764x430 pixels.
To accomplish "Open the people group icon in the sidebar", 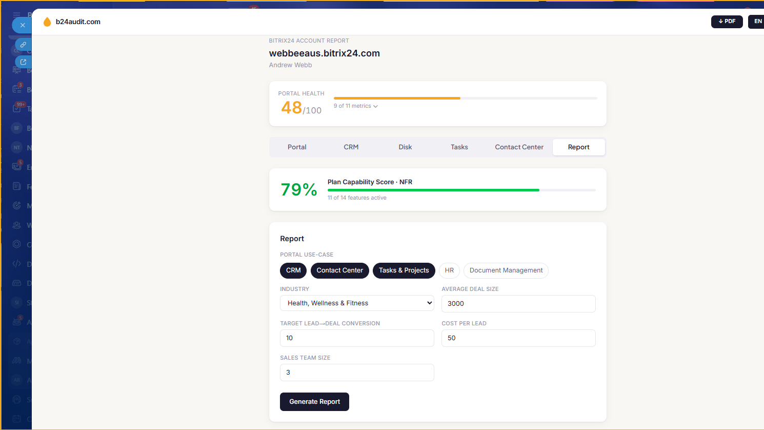I will pyautogui.click(x=17, y=225).
